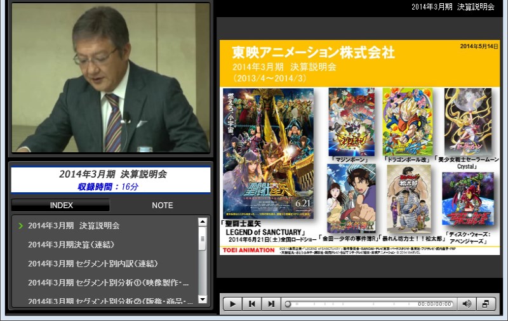Skip to the next slide chapter

pos(271,304)
